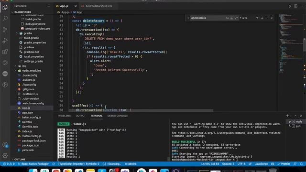Click the tabnine status item
Viewport: 306px width, 172px height.
[x=131, y=164]
